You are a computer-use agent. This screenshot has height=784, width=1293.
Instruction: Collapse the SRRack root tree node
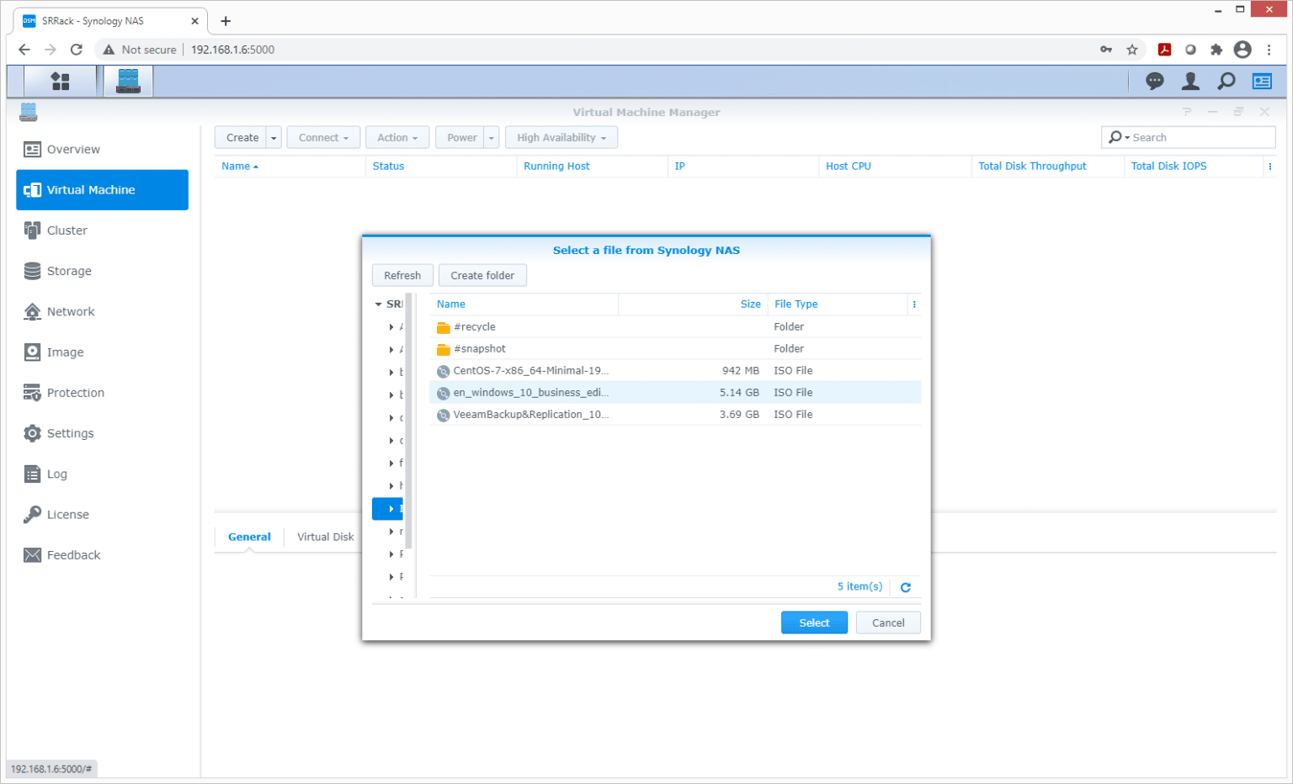pyautogui.click(x=379, y=305)
